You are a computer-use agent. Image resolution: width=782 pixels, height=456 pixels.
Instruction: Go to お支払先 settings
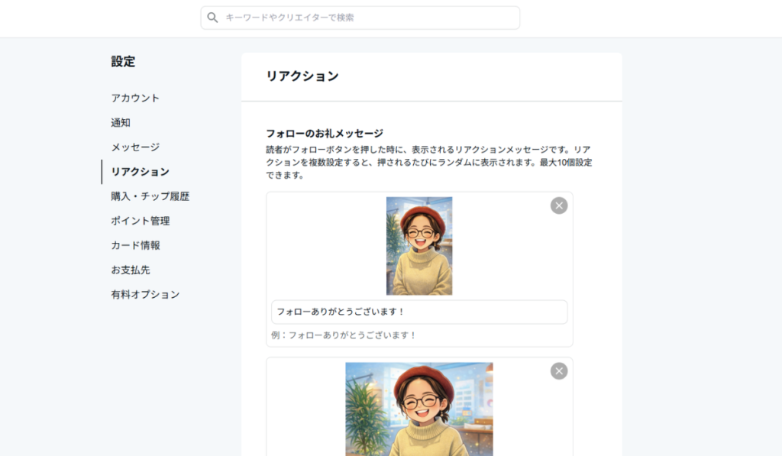[x=130, y=270]
